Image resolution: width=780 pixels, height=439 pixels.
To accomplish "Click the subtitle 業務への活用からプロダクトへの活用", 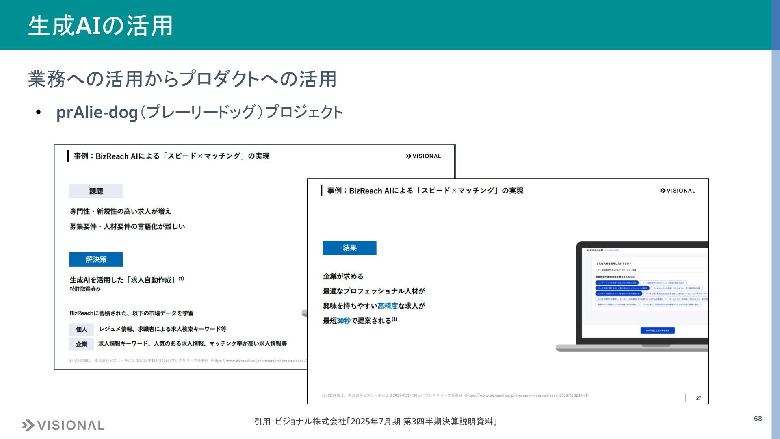I will [x=182, y=79].
